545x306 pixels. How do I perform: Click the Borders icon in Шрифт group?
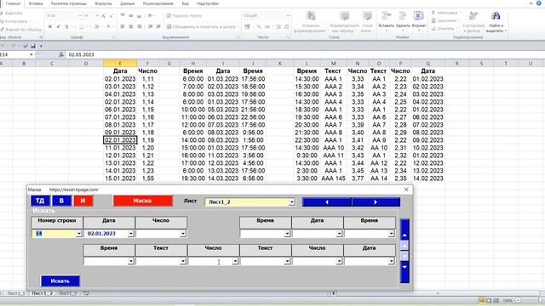81,26
